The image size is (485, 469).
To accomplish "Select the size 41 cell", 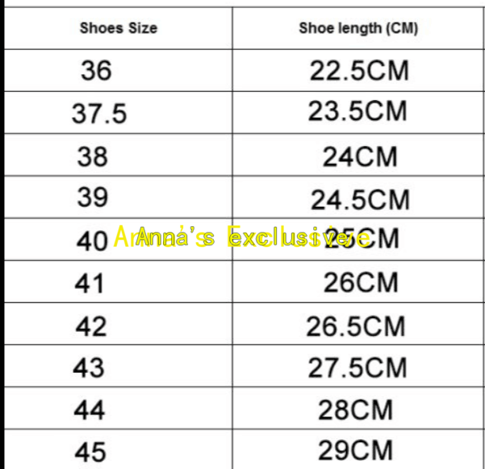I will pyautogui.click(x=90, y=283).
